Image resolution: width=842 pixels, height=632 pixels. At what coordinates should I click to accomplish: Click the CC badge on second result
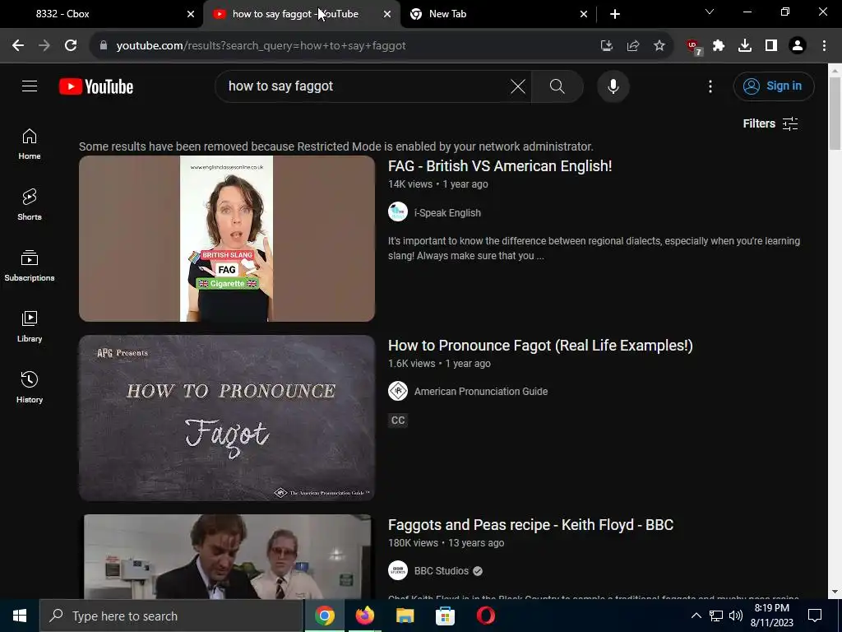[x=398, y=421]
